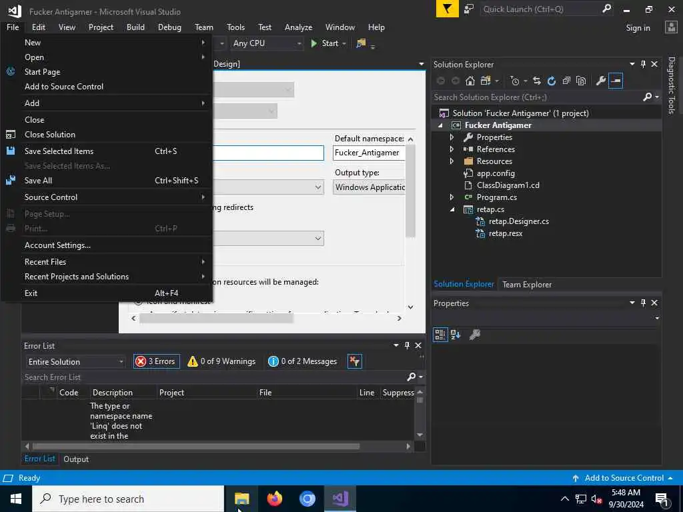Image resolution: width=683 pixels, height=512 pixels.
Task: Click the Solution/Folder view switch icon
Action: [x=486, y=81]
